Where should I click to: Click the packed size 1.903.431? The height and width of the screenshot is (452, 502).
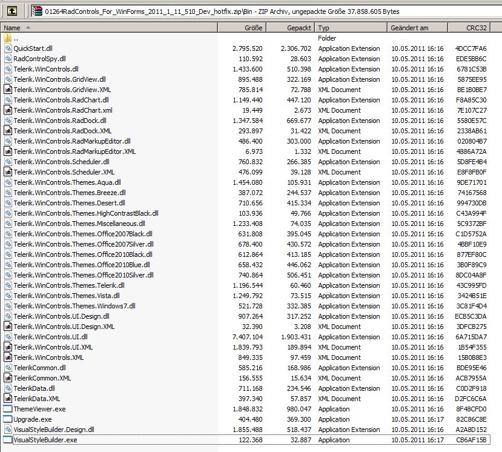[296, 337]
